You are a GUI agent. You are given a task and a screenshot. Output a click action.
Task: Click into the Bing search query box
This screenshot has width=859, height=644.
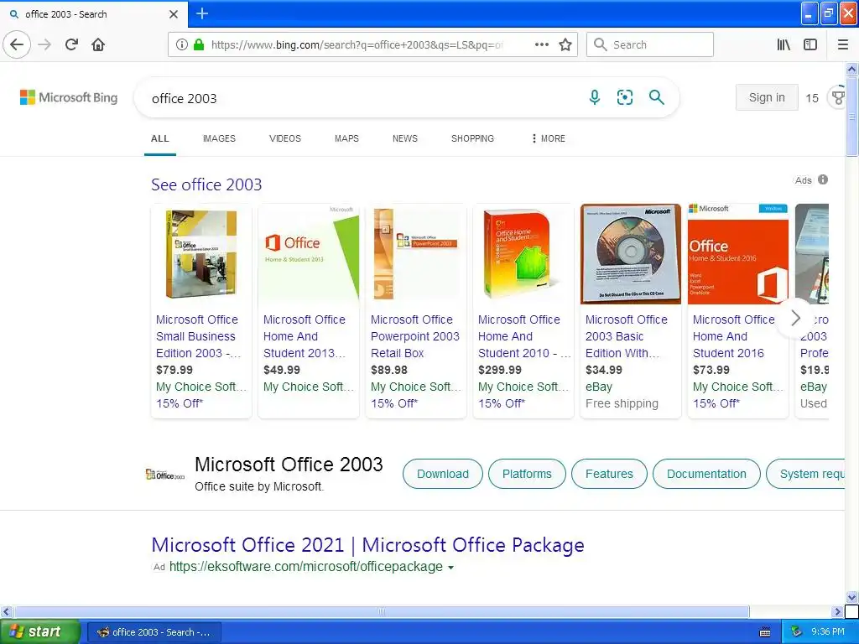pyautogui.click(x=362, y=98)
